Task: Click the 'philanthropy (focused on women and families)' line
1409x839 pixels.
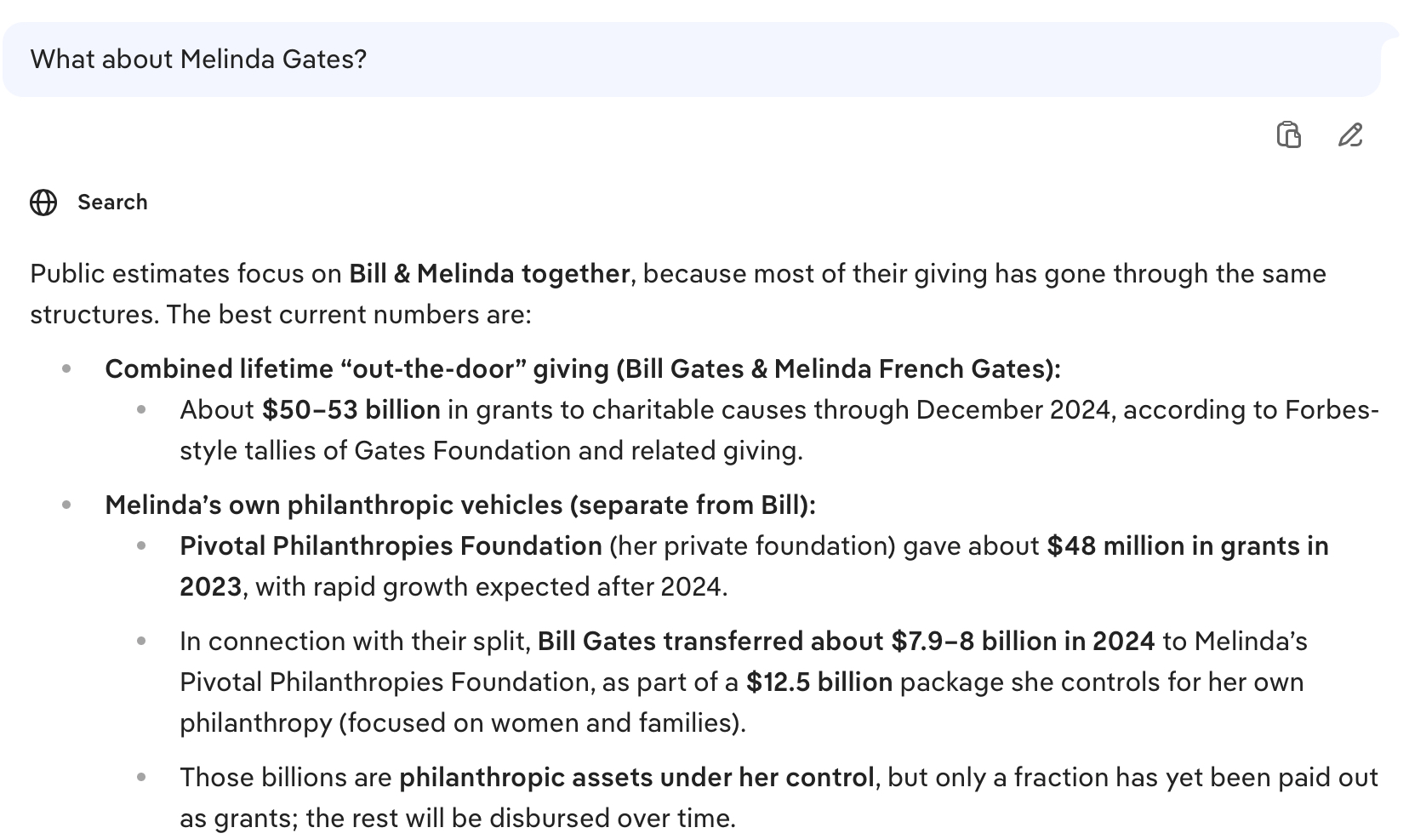Action: 462,723
